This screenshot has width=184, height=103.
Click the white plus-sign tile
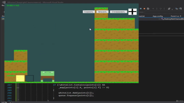133,12
